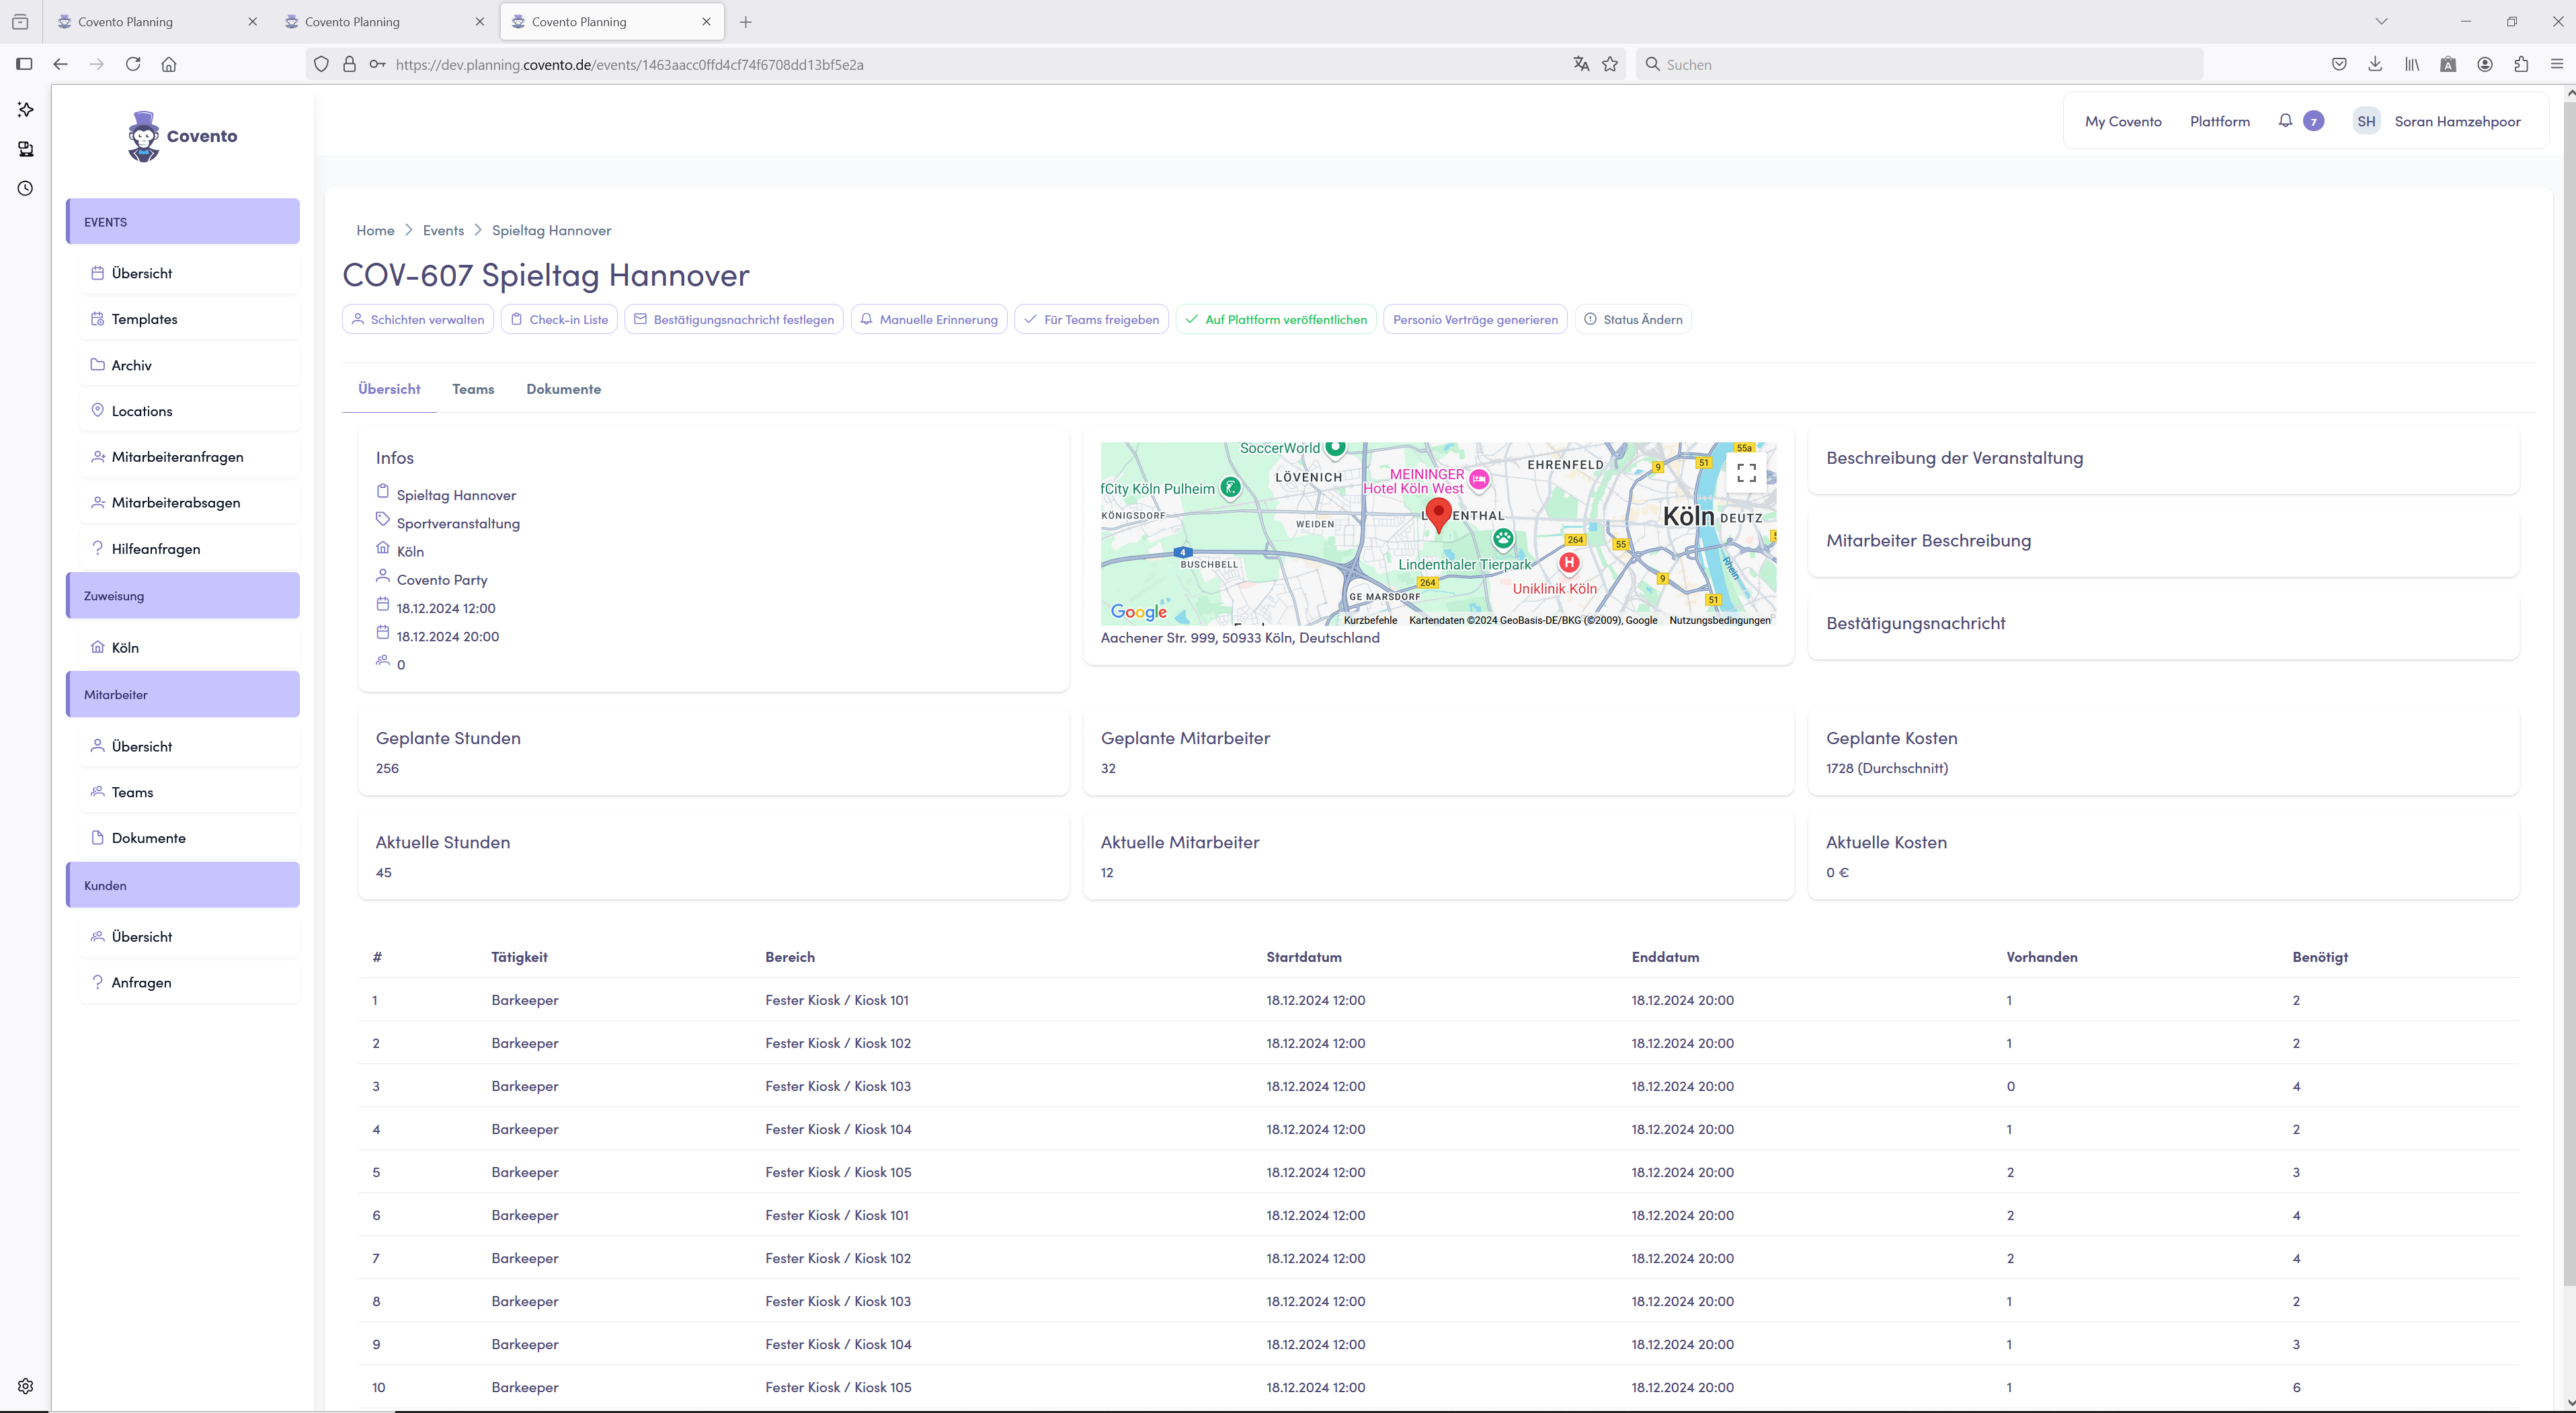Toggle Für Teams freigeben option
The height and width of the screenshot is (1413, 2576).
click(1091, 319)
